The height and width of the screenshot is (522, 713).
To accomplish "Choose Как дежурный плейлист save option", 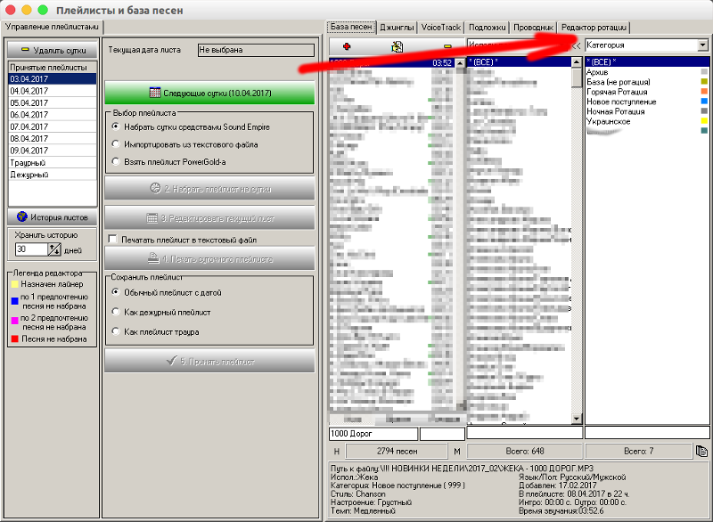I will tap(116, 312).
